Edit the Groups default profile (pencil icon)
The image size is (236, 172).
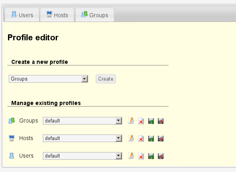(131, 121)
